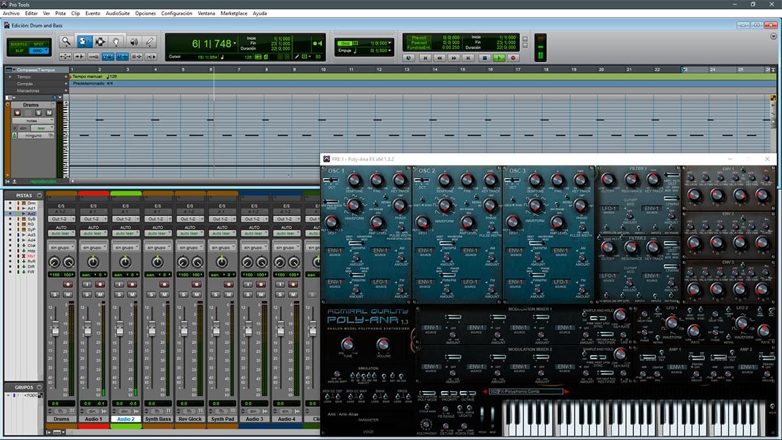This screenshot has height=440, width=782.
Task: Click the Poly-Ana OSC 1 waveform knob
Action: (x=354, y=206)
